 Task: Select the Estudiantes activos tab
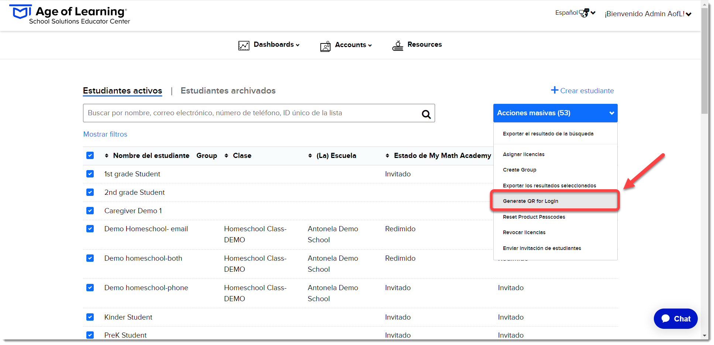pyautogui.click(x=123, y=91)
